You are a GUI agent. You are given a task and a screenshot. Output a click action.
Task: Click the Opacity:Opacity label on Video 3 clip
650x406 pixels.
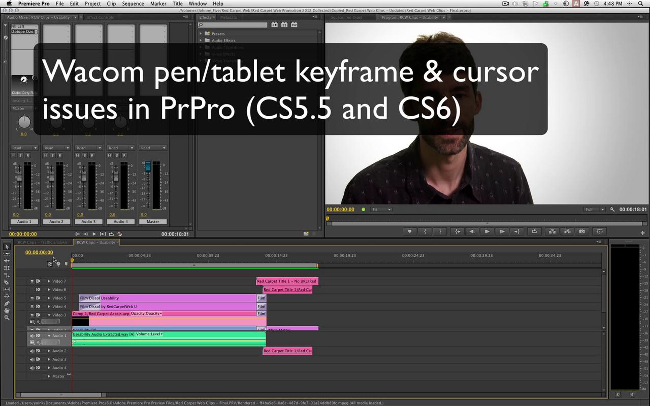146,313
